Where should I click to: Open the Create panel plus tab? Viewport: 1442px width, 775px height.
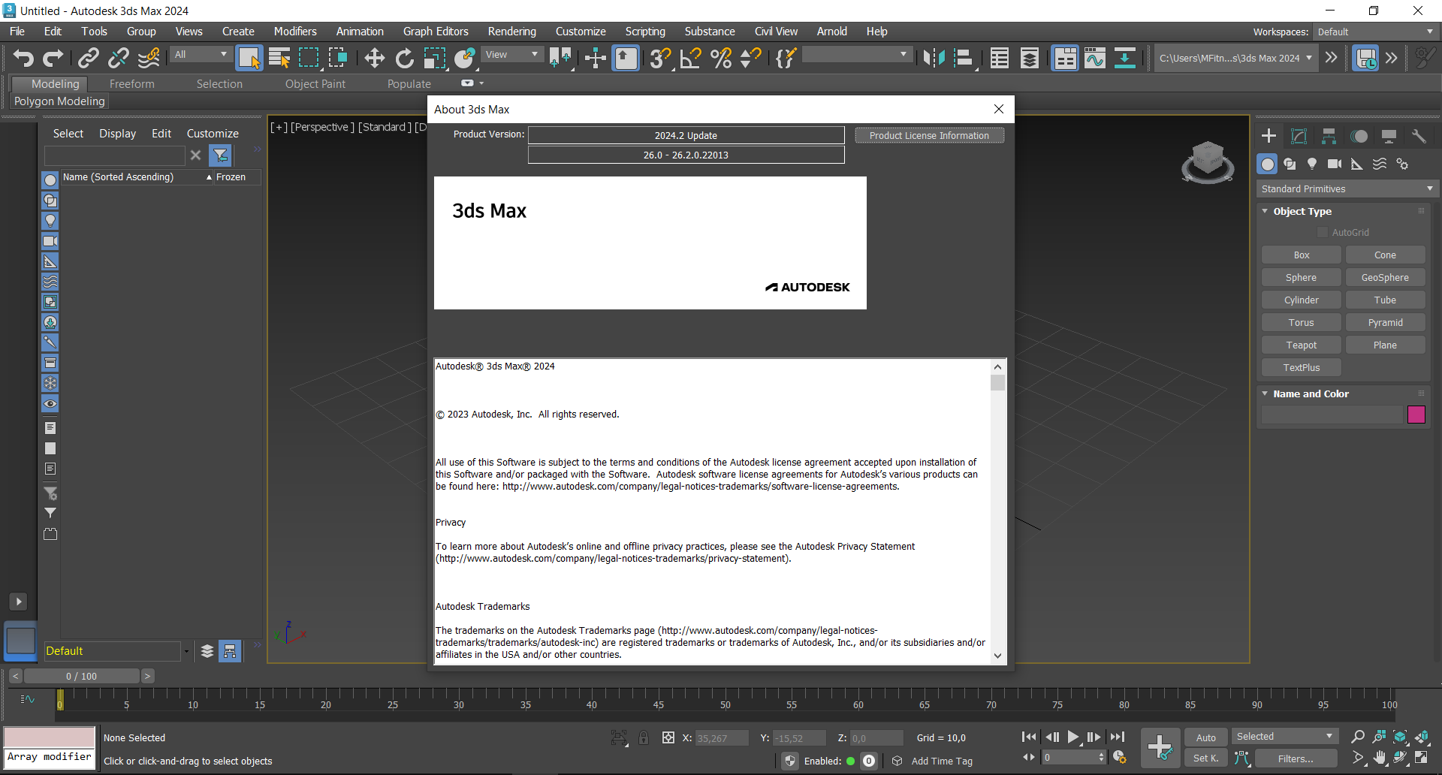pos(1269,136)
